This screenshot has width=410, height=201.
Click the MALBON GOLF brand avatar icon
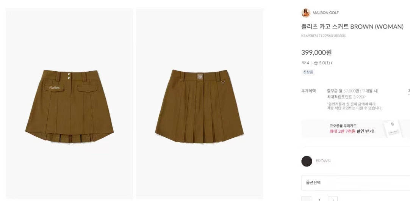(x=306, y=13)
